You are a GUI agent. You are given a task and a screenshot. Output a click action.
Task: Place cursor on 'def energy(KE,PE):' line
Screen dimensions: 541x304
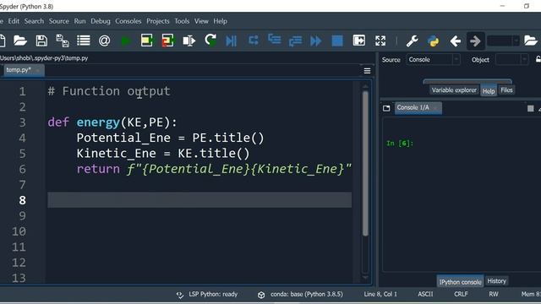point(112,122)
